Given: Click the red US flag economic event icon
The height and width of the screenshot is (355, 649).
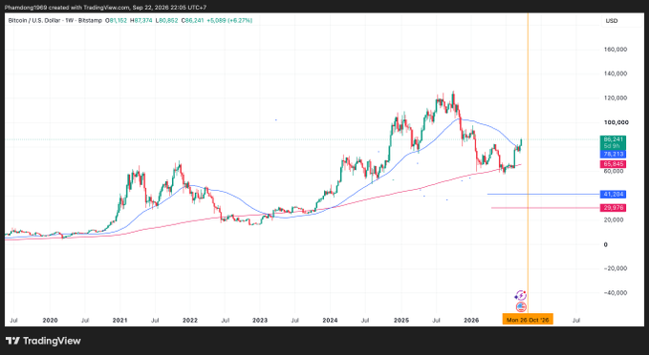Looking at the screenshot, I should tap(521, 307).
